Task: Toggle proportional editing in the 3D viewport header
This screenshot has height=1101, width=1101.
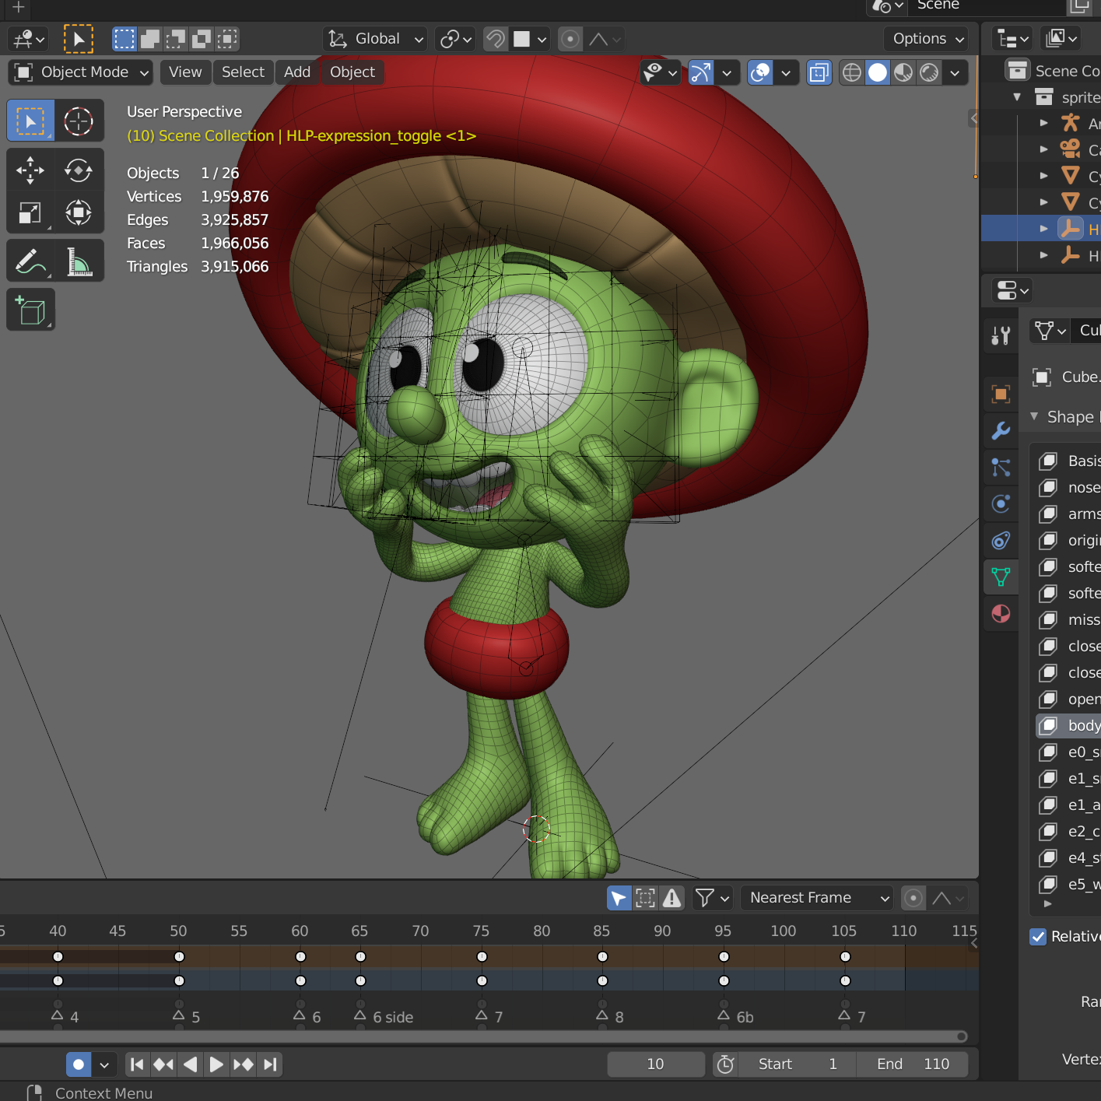Action: [x=570, y=39]
